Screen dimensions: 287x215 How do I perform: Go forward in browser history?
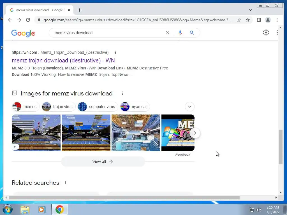pos(19,20)
